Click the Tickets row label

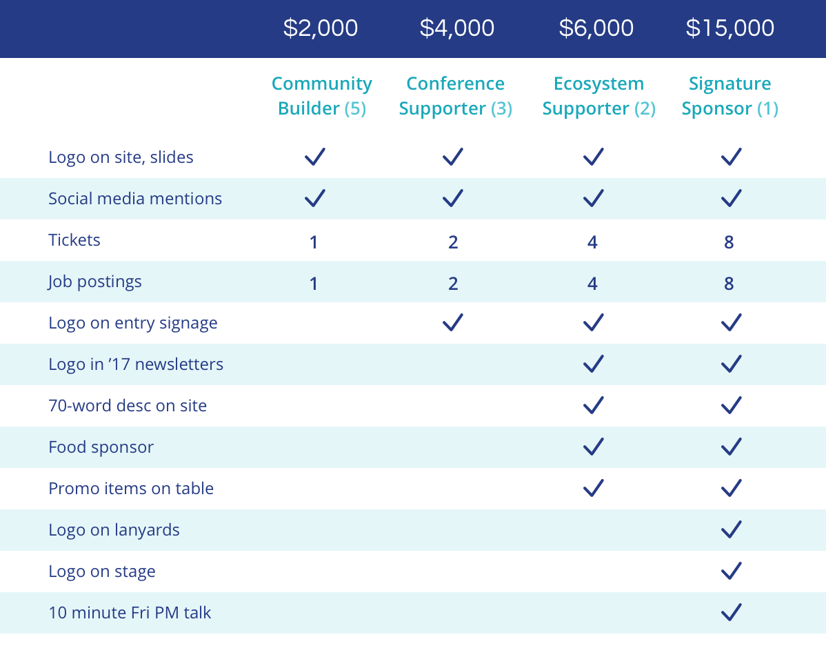(x=74, y=240)
